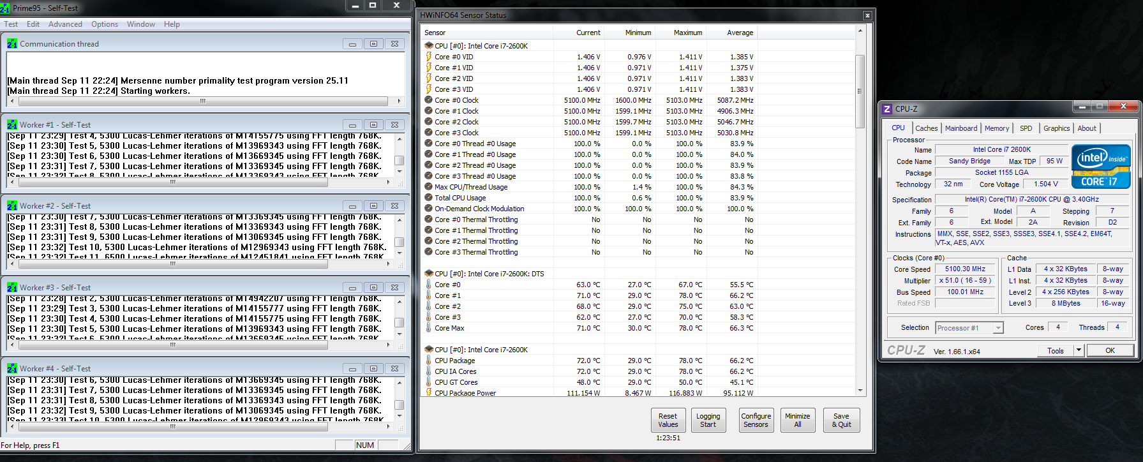Minimize the Worker #4 child window
Viewport: 1143px width, 462px height.
point(352,368)
